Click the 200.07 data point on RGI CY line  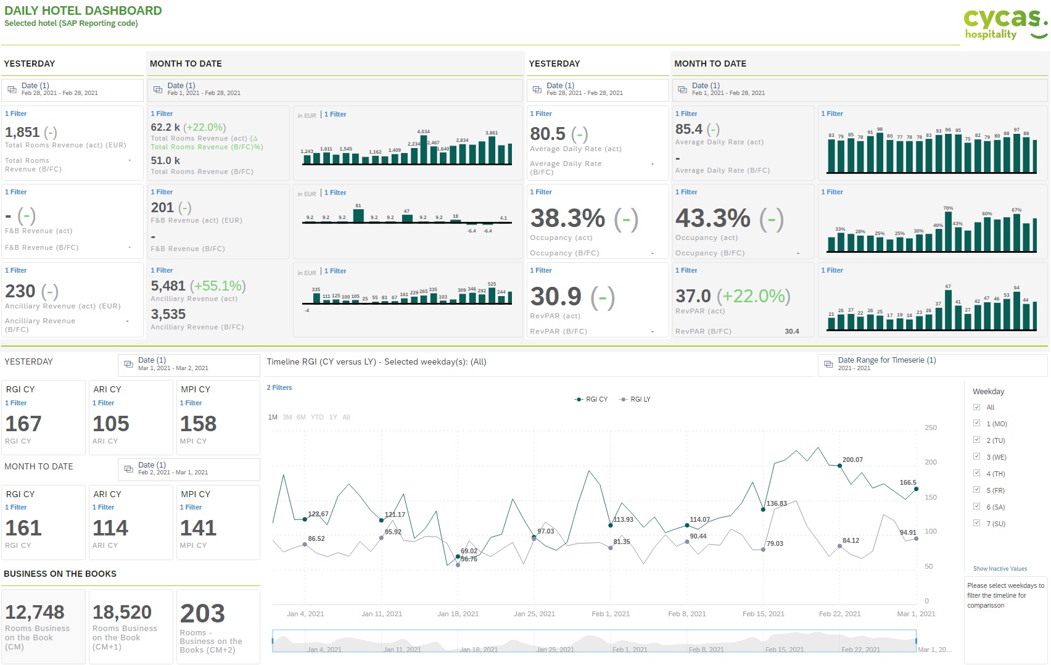point(839,466)
